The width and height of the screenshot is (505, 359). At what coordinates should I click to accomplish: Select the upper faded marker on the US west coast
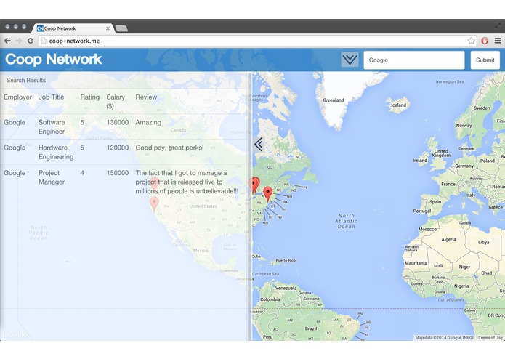pyautogui.click(x=155, y=184)
